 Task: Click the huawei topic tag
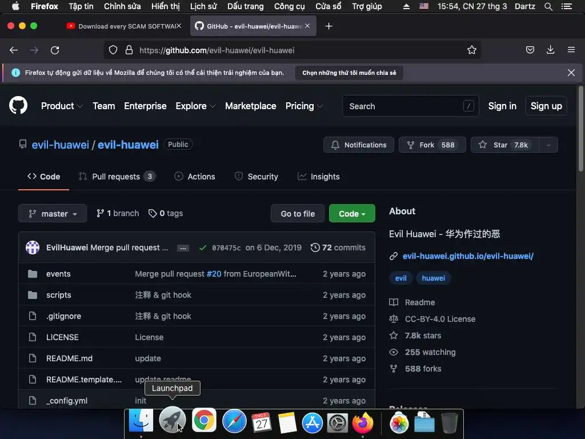pyautogui.click(x=433, y=278)
